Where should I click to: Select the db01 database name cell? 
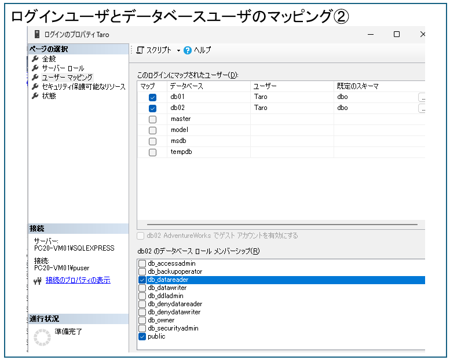208,97
